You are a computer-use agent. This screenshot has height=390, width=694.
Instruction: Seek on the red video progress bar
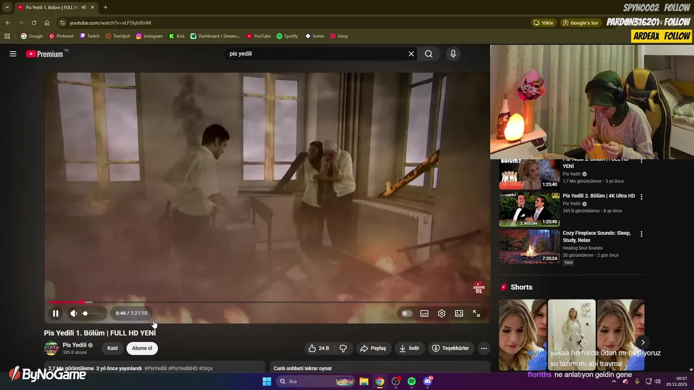[267, 302]
